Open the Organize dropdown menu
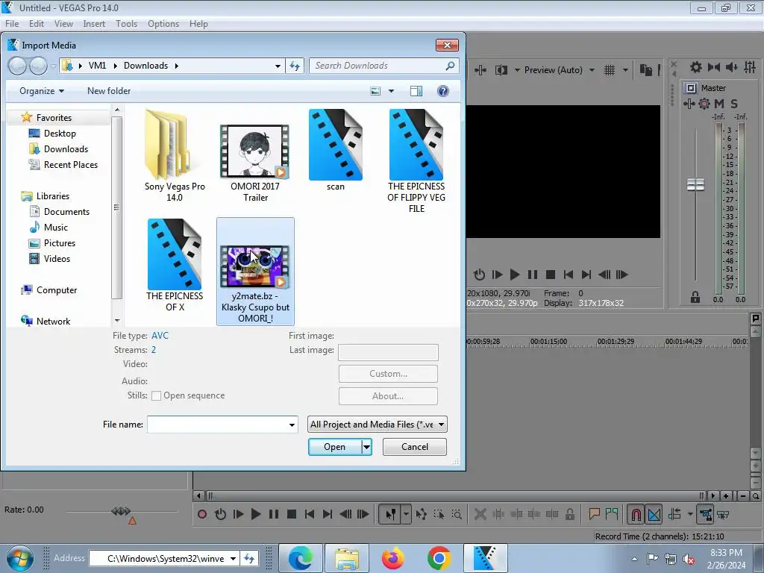Screen dimensions: 764x573 (x=42, y=90)
